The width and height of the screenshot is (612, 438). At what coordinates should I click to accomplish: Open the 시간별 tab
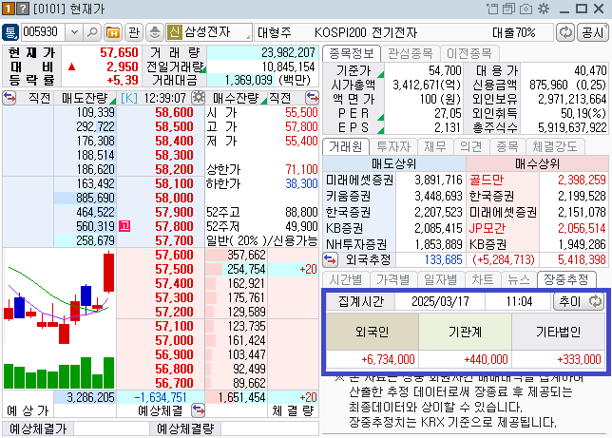click(346, 279)
